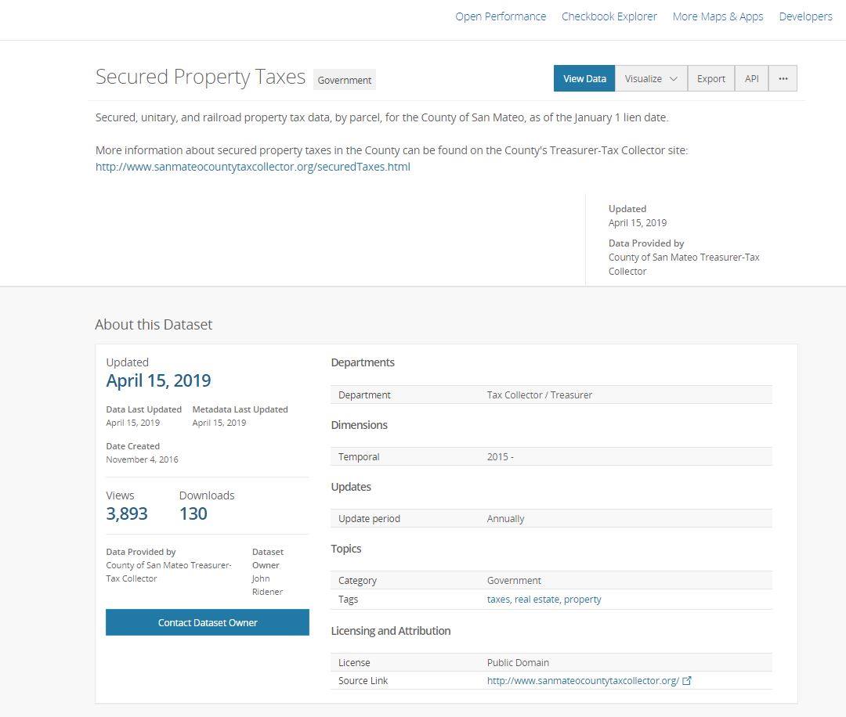The image size is (846, 717).
Task: Open the Open Performance menu link
Action: coord(500,16)
